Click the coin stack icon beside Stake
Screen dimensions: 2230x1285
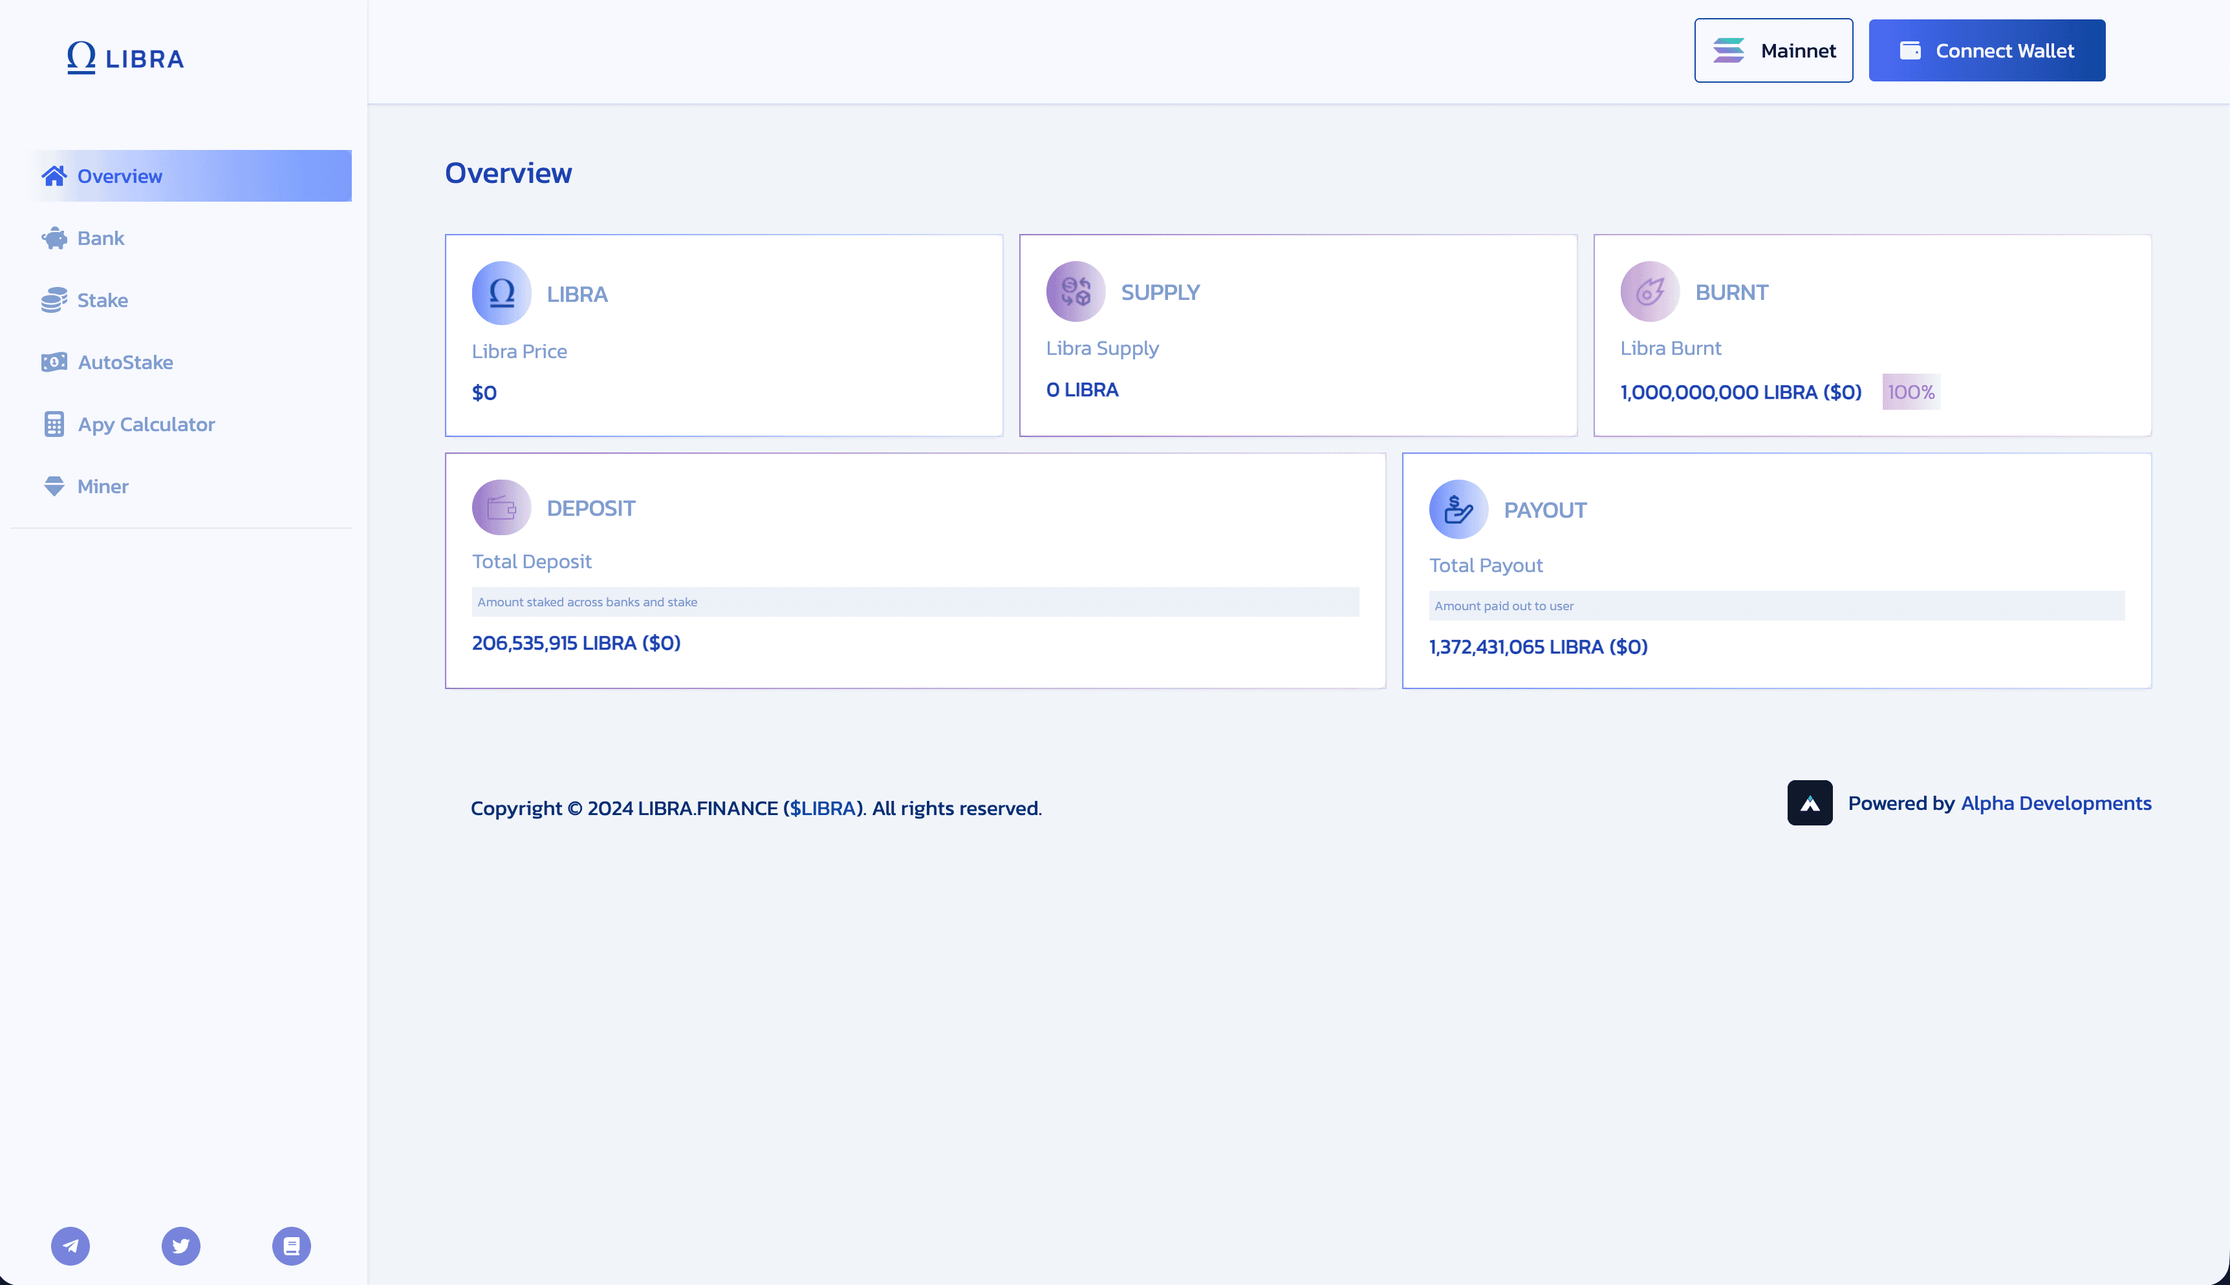tap(55, 300)
